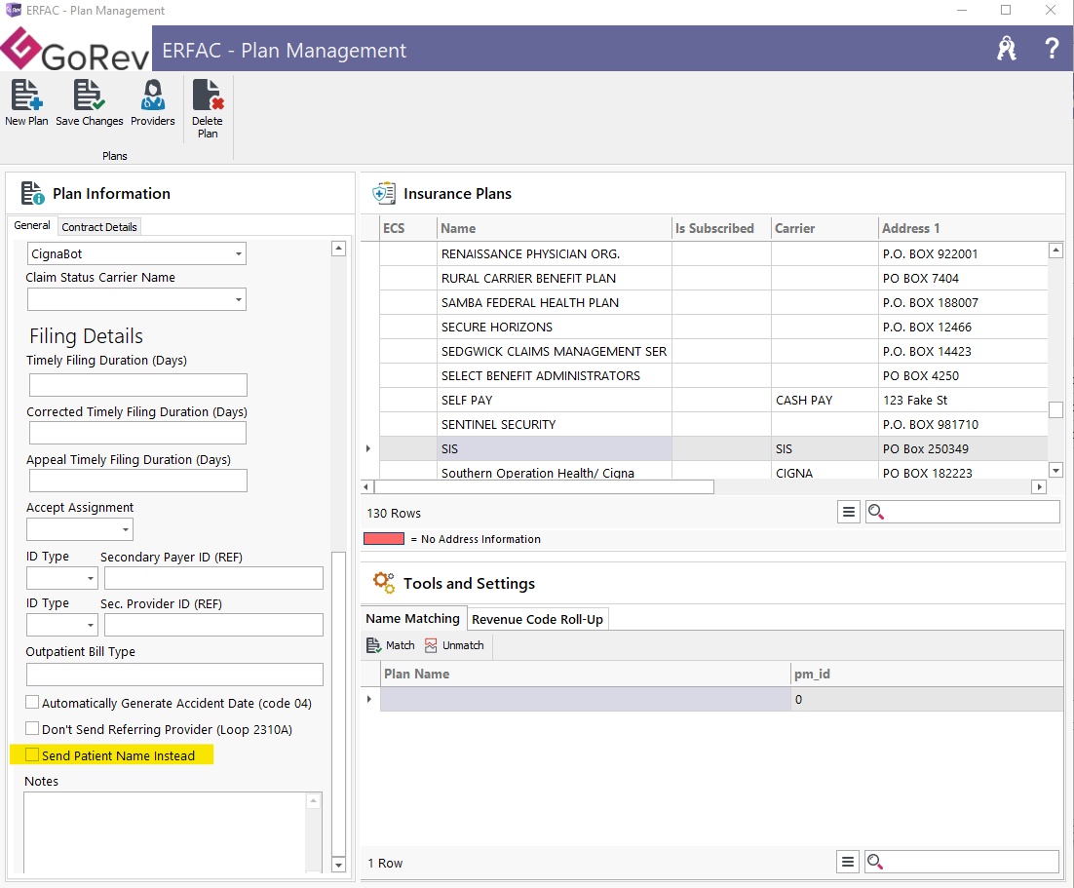Click the Secondary Payer ID field
This screenshot has width=1074, height=888.
[213, 578]
